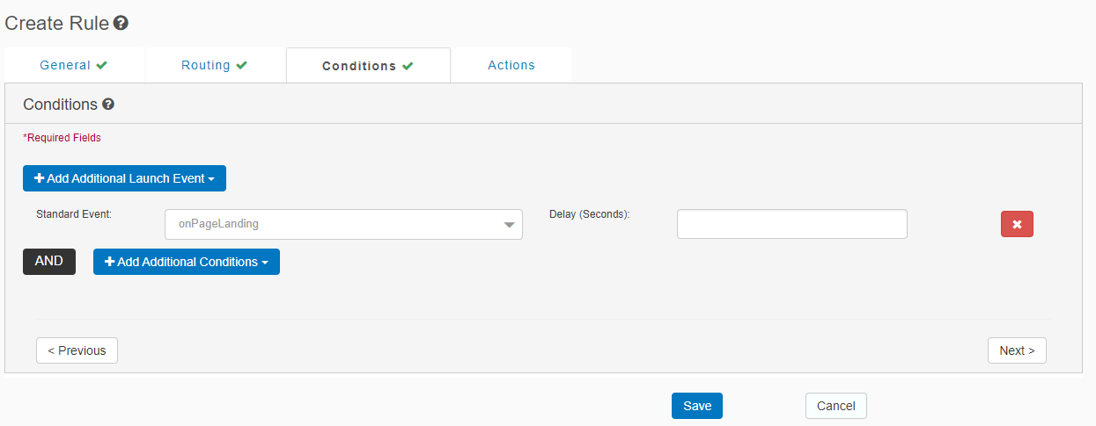
Task: Expand the Add Additional Conditions caret
Action: pos(266,263)
